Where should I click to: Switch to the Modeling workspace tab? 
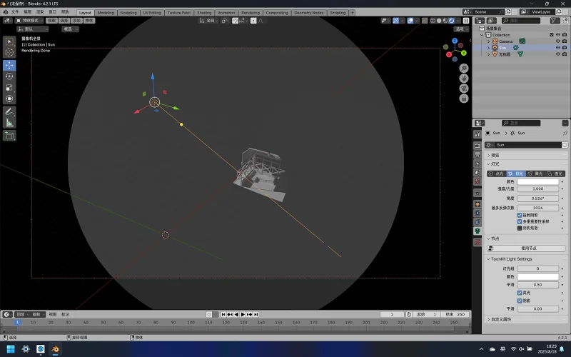[106, 13]
